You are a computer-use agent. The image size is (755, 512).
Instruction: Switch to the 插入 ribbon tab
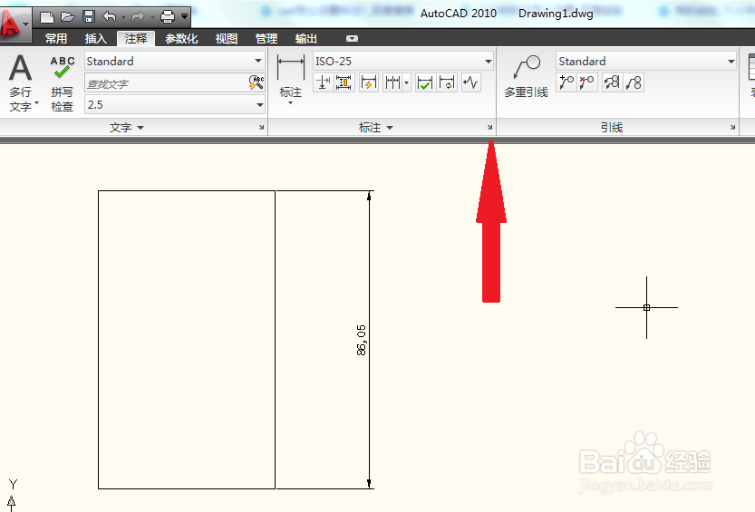95,38
